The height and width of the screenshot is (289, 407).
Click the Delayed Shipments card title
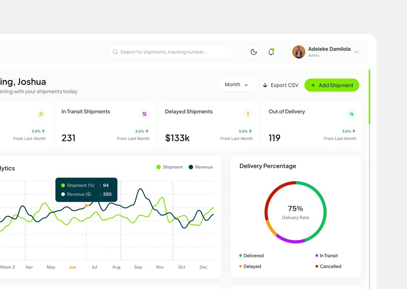click(x=189, y=111)
